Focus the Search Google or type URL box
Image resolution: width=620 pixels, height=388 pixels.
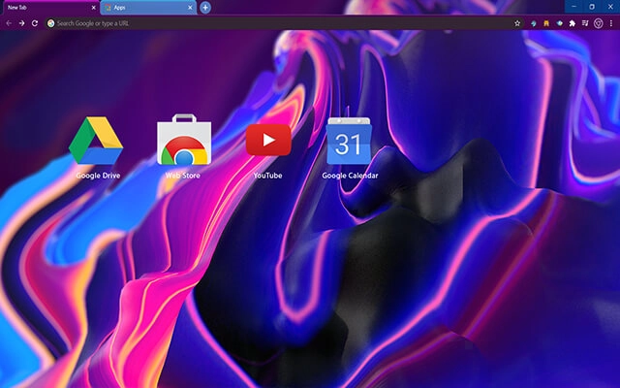coord(283,23)
